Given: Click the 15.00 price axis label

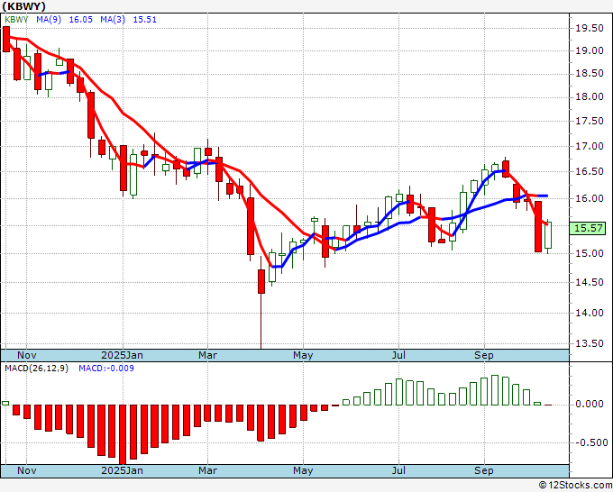Looking at the screenshot, I should click(590, 253).
